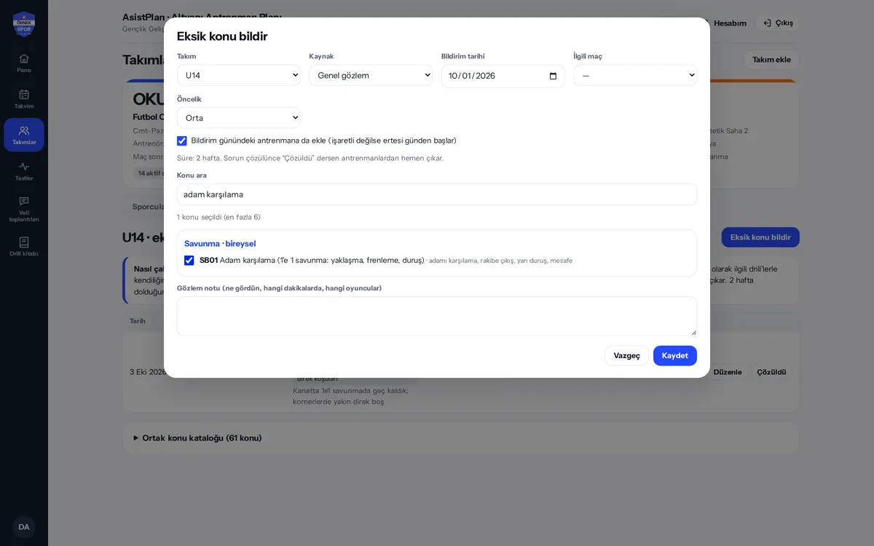
Task: Click the '3 Eki 2026' date cell
Action: 148,372
